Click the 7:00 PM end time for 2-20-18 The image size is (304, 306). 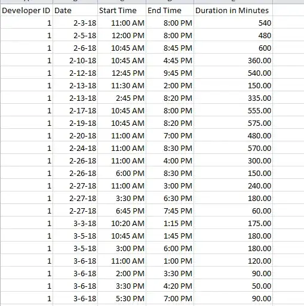tap(170, 135)
